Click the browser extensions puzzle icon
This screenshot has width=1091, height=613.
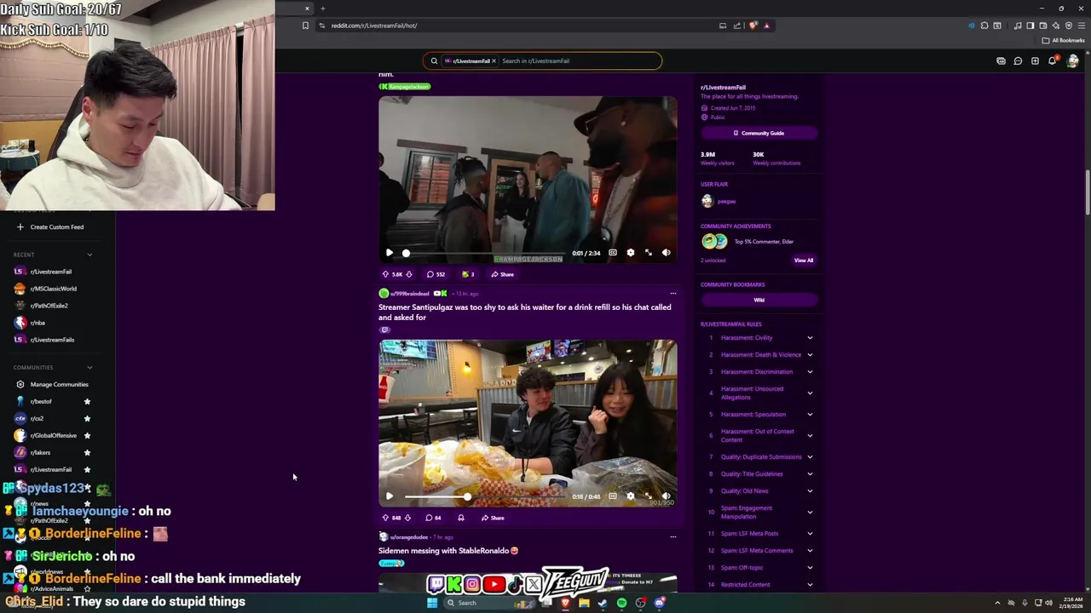(x=984, y=26)
